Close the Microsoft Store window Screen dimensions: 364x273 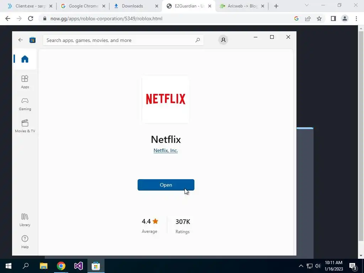[x=288, y=37]
